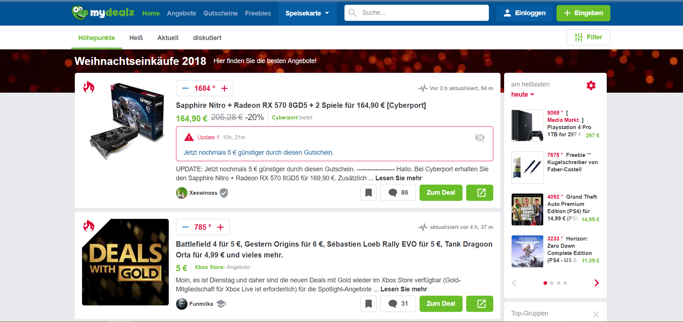Bookmark the Battlefield 4 deal
The height and width of the screenshot is (322, 683).
click(369, 304)
